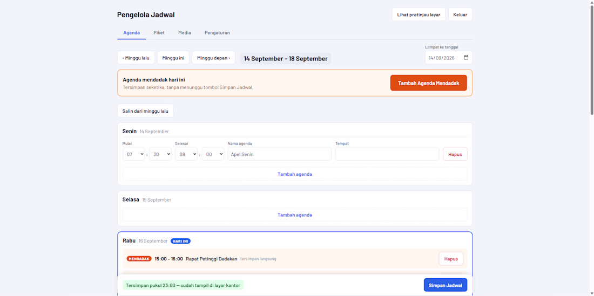Switch to the Media tab
The width and height of the screenshot is (594, 296).
point(185,32)
